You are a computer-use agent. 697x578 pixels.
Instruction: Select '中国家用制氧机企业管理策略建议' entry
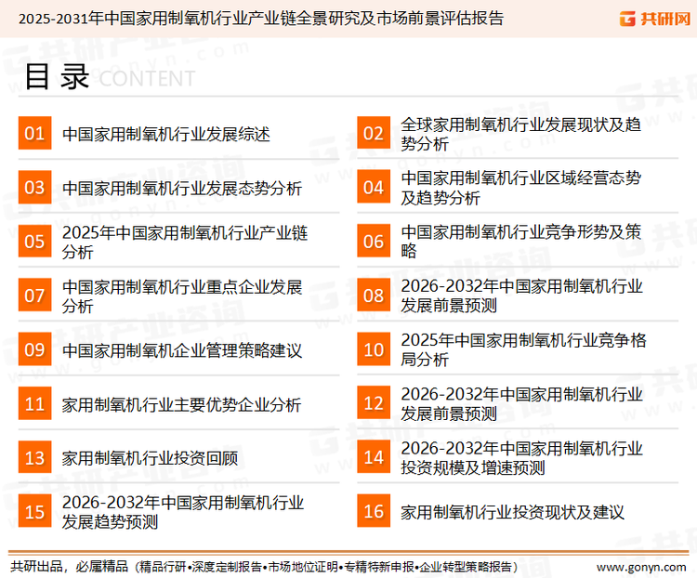[x=182, y=350]
